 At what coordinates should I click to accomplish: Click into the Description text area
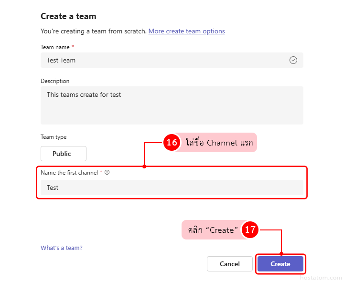[172, 105]
